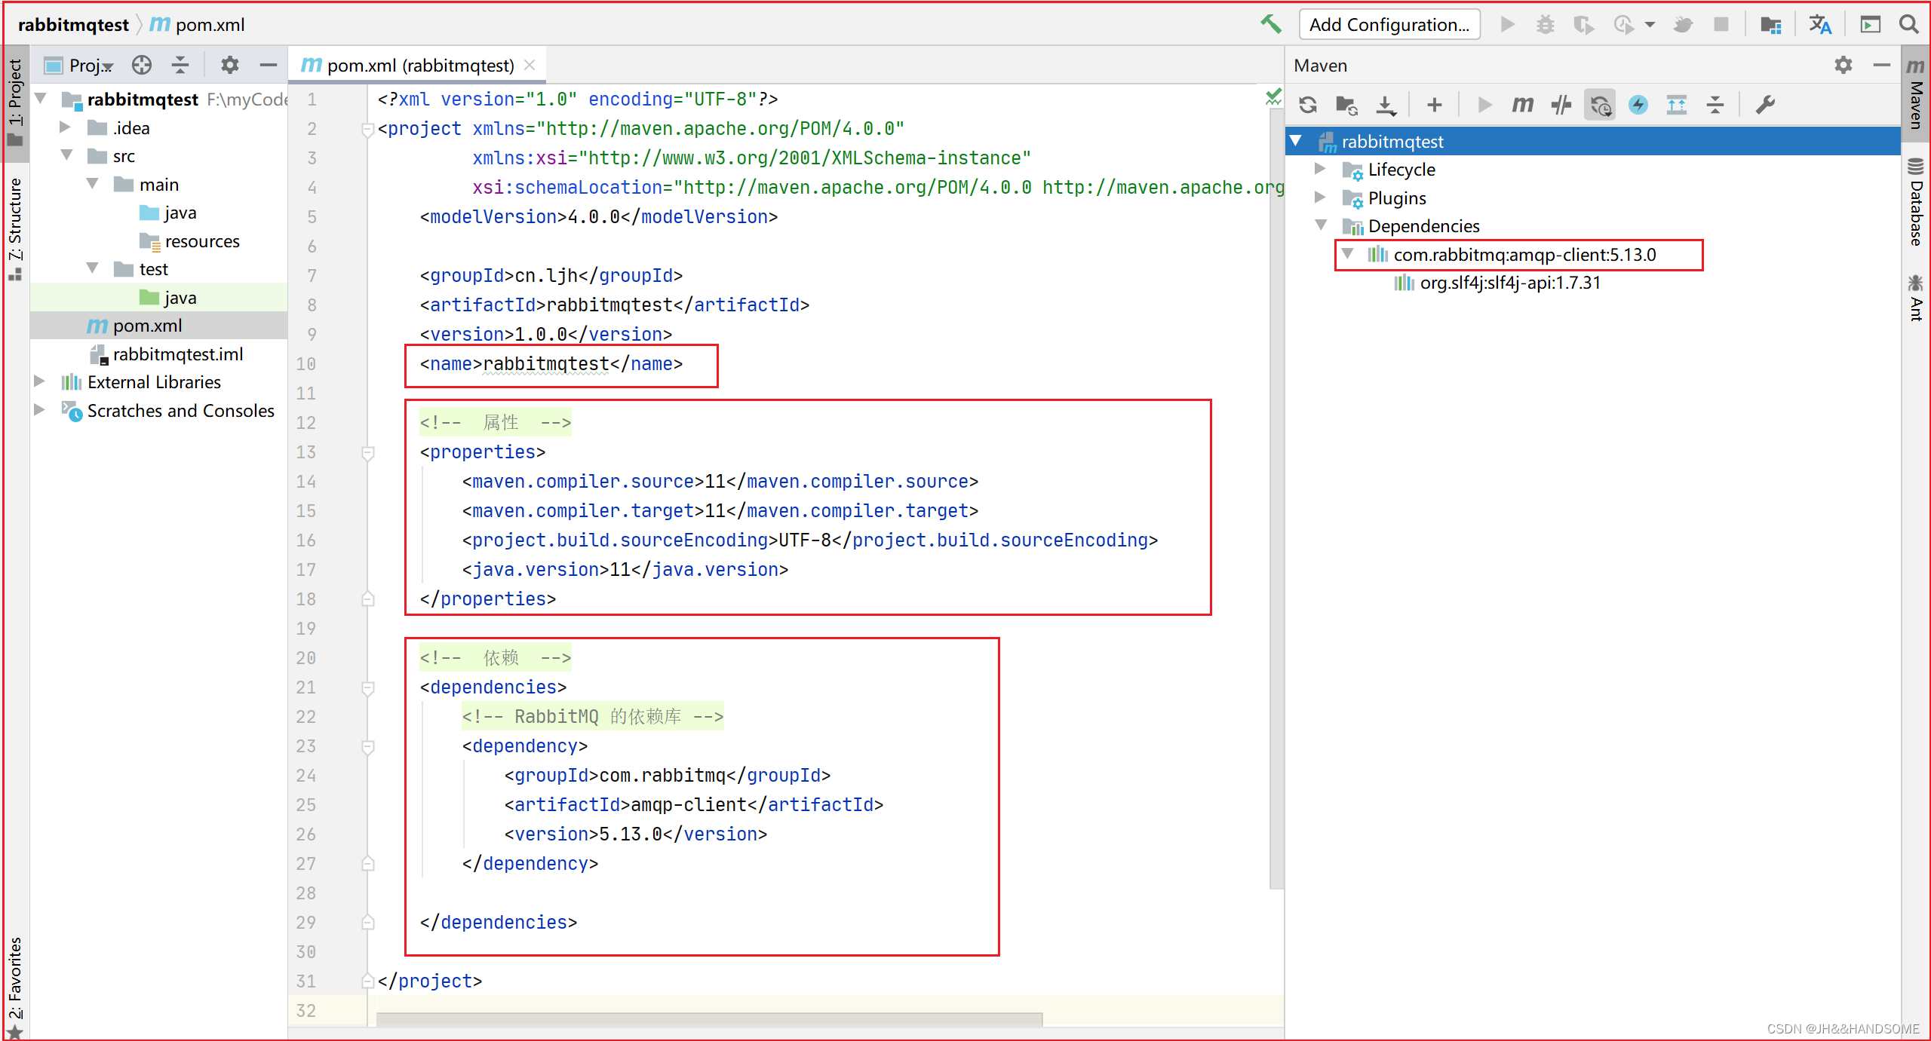Open the Project view dropdown
The width and height of the screenshot is (1931, 1041).
tap(78, 66)
